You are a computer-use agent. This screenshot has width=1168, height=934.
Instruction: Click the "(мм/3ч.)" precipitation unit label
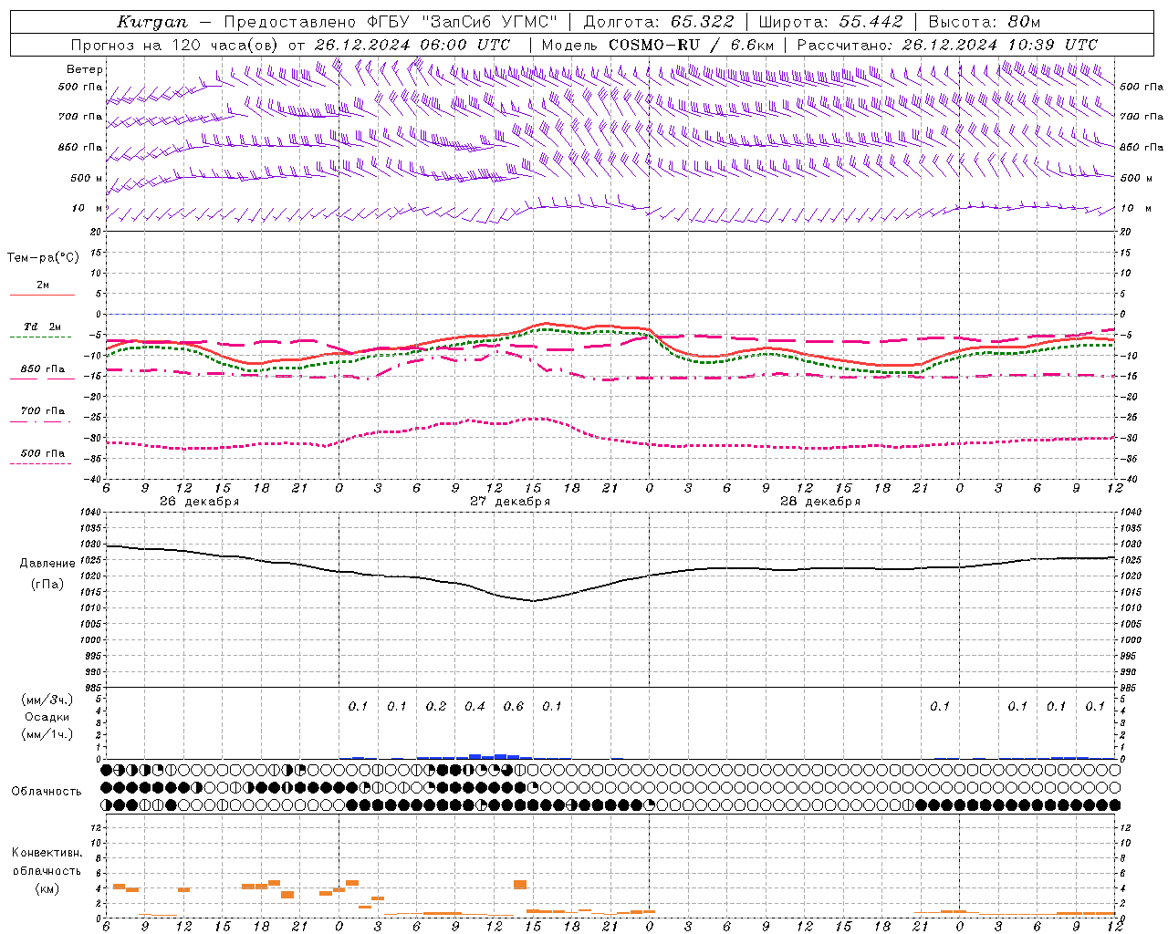coord(47,700)
